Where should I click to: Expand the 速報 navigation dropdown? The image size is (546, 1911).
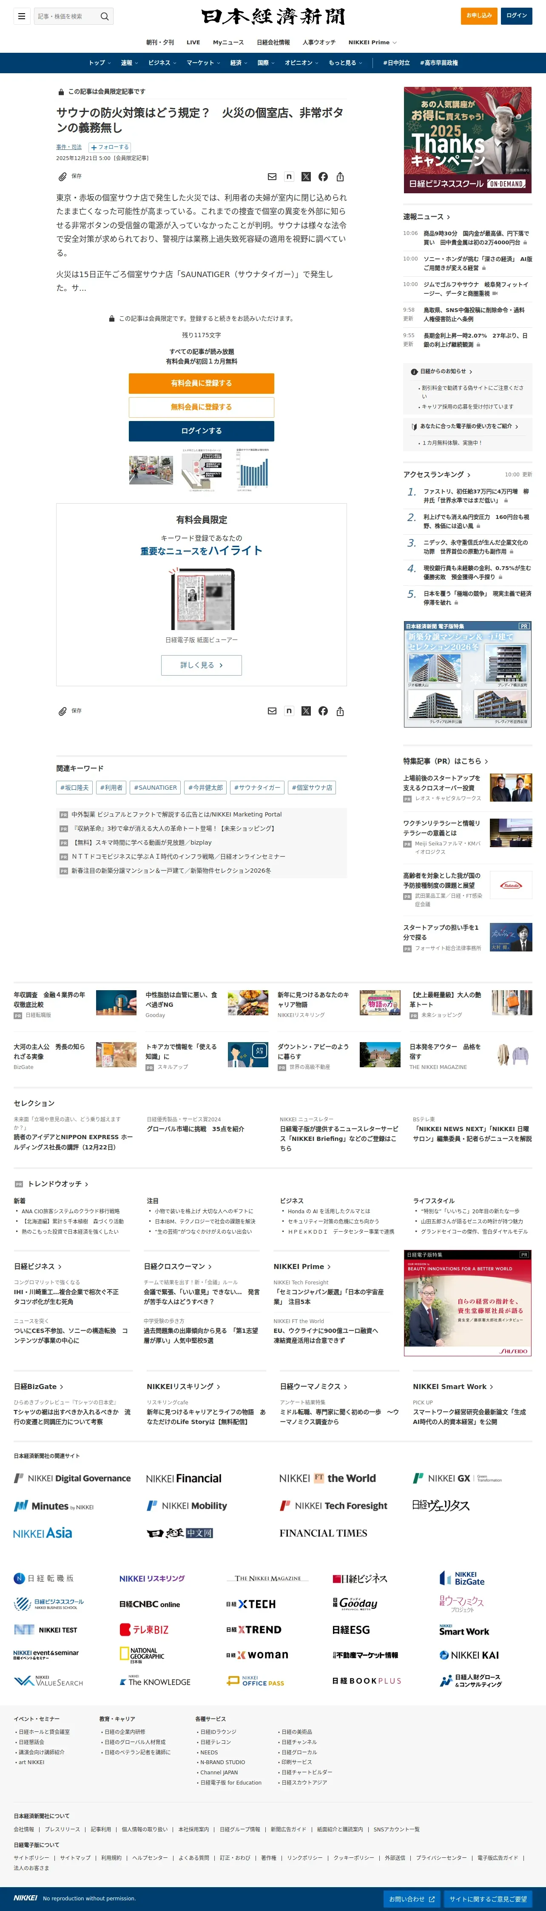[130, 63]
